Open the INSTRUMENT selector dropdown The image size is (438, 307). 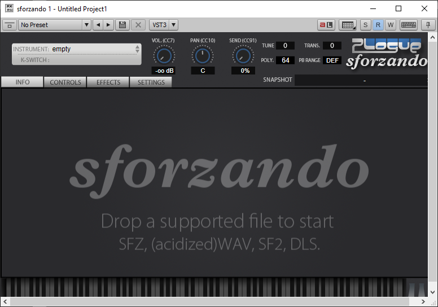click(x=76, y=49)
